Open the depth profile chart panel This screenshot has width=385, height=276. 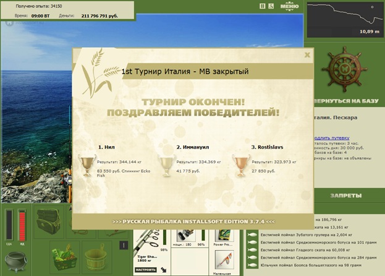[345, 20]
